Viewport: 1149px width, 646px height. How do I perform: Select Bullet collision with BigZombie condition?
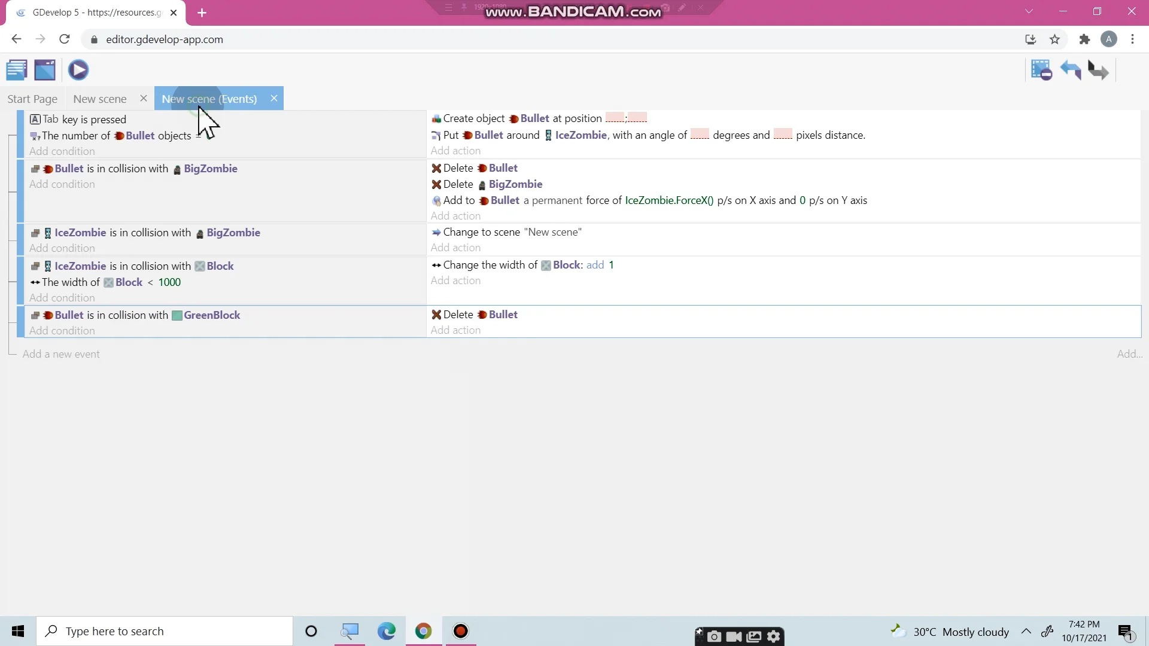pyautogui.click(x=134, y=169)
